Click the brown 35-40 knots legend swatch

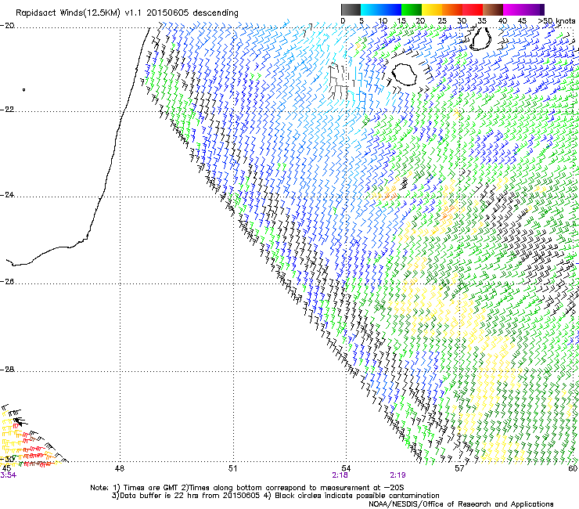pyautogui.click(x=493, y=9)
